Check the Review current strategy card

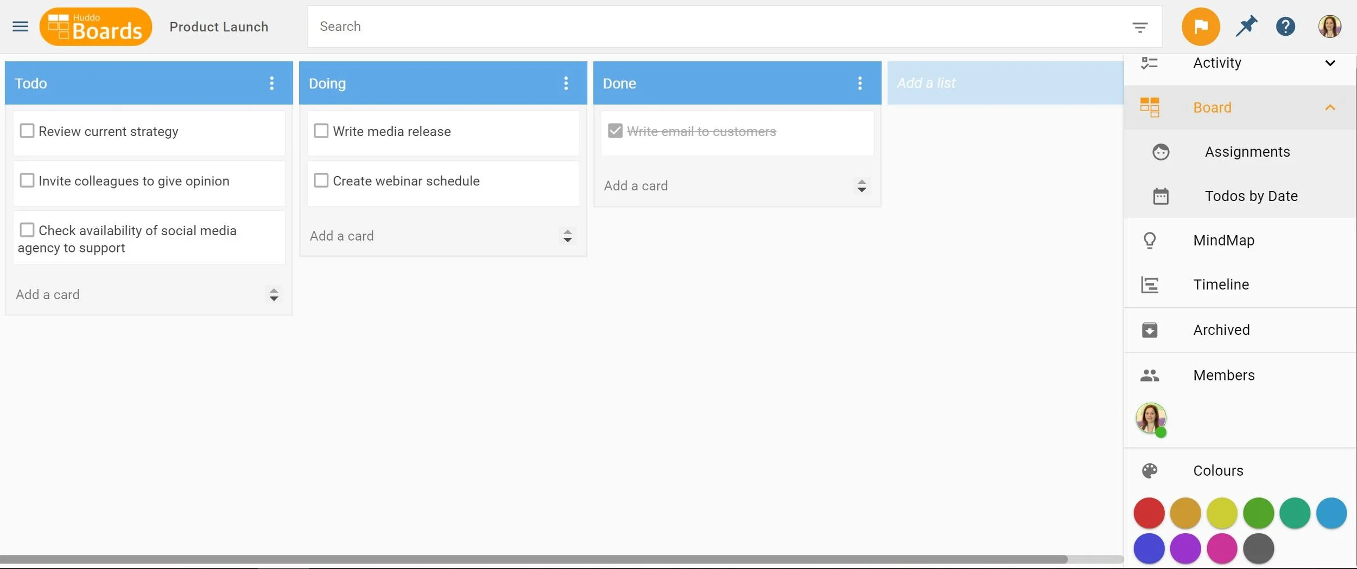coord(27,131)
